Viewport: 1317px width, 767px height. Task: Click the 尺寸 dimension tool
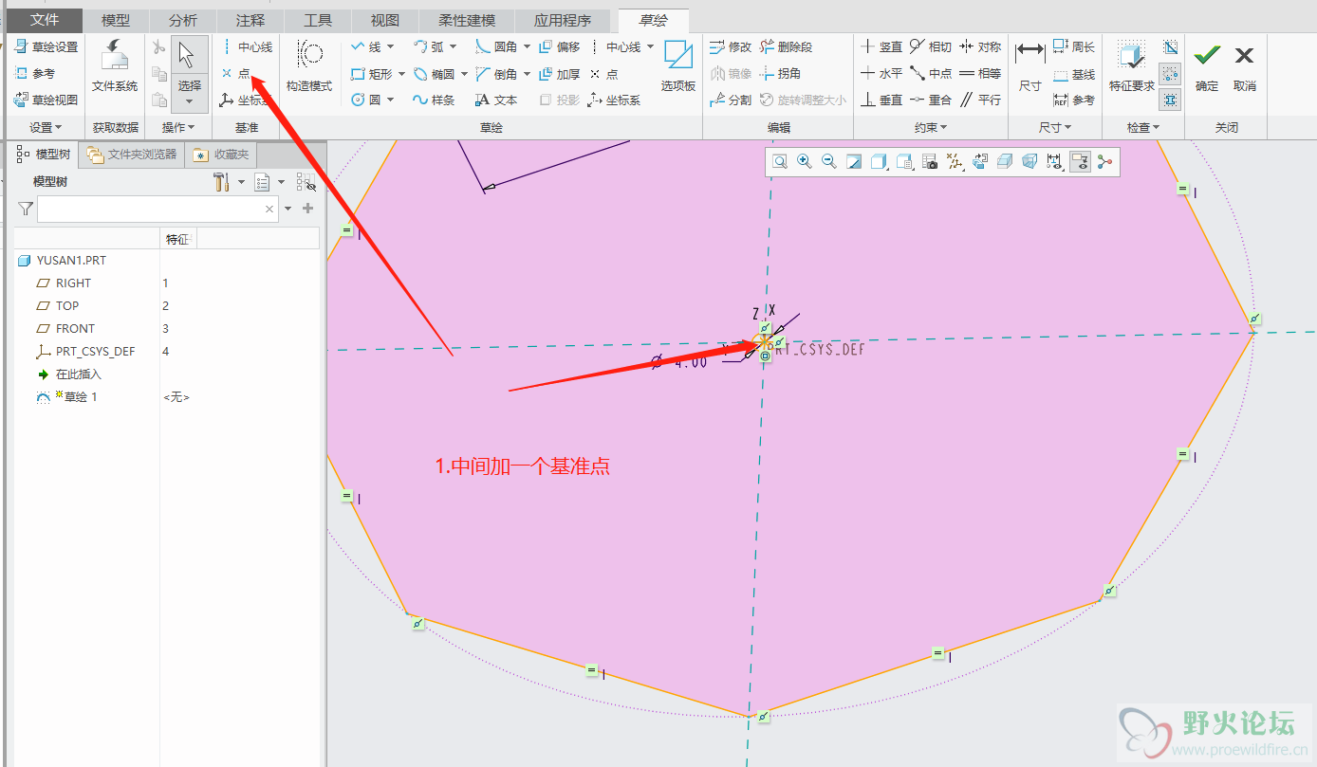click(x=1029, y=65)
